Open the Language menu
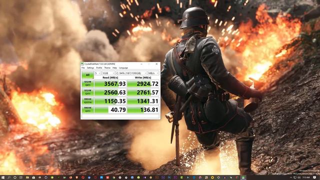Screen dimensions: 320x180 click(123, 68)
